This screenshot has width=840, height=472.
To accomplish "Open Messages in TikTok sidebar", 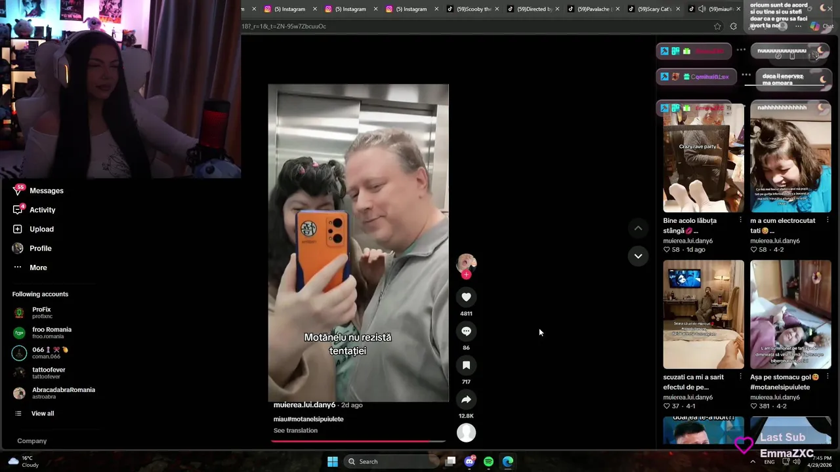I will (x=38, y=191).
